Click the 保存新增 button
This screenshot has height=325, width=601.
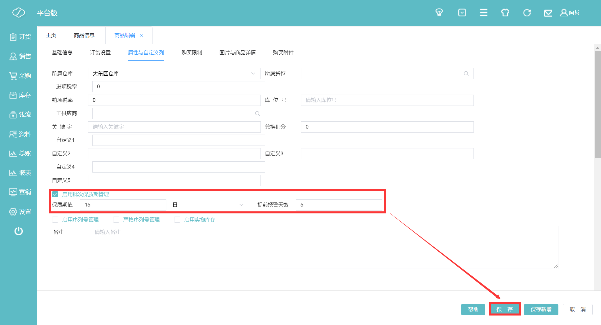click(541, 309)
